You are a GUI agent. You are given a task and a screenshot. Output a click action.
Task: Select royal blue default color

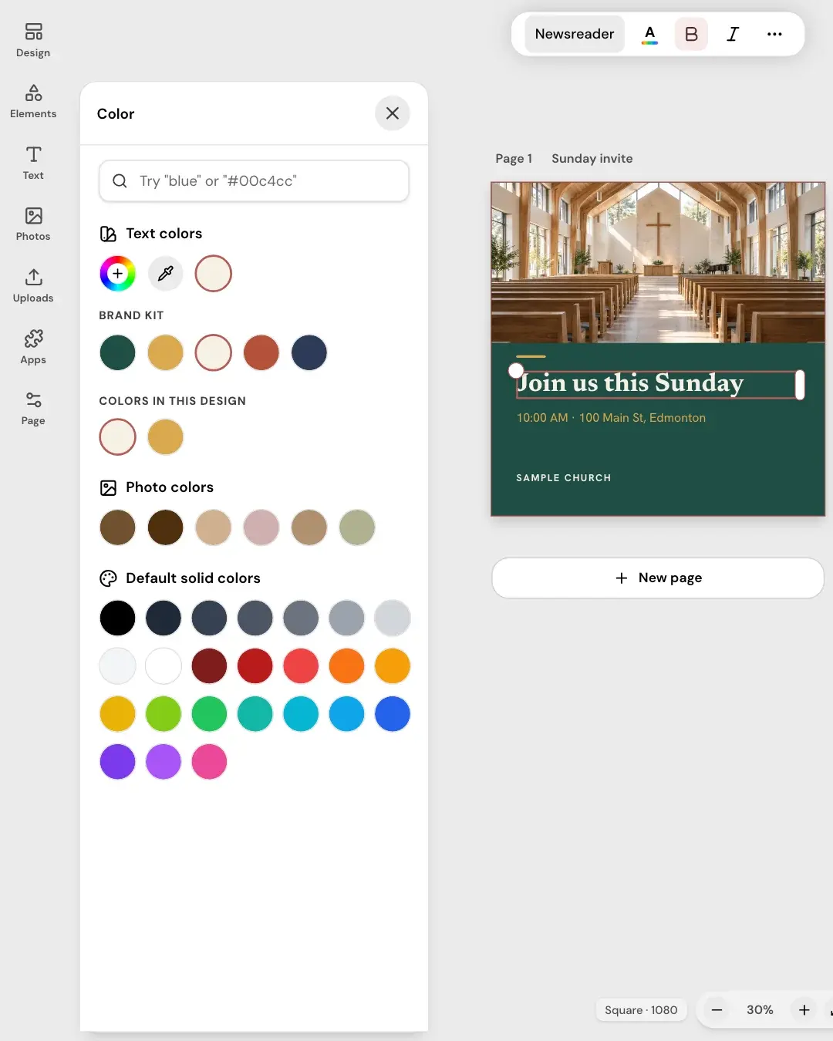[x=393, y=714]
